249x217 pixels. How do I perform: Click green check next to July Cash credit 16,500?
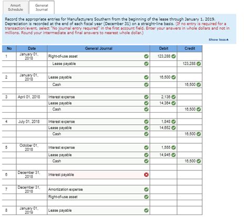click(x=199, y=134)
